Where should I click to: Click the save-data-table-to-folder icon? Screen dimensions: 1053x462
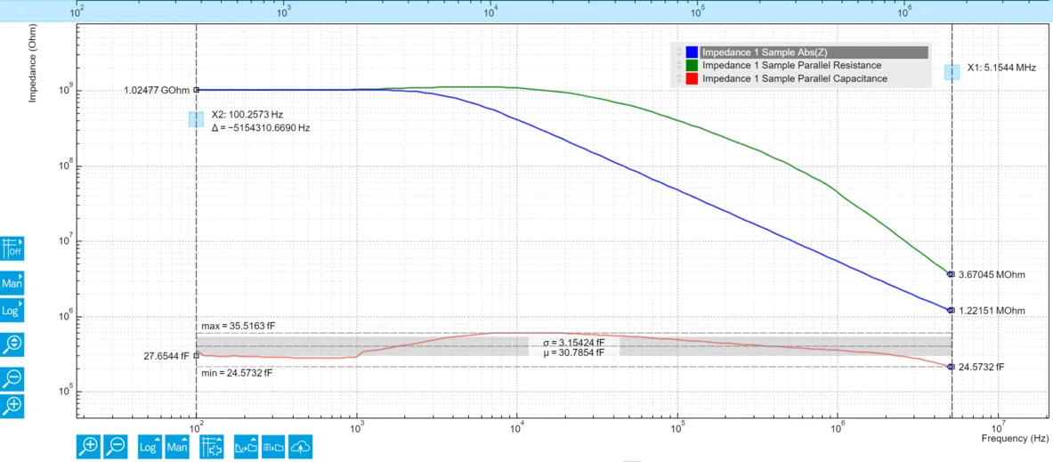coord(272,445)
